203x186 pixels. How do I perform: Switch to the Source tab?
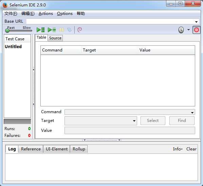(55, 38)
